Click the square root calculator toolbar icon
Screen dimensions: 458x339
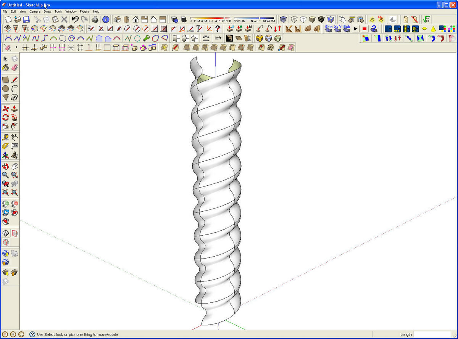click(426, 19)
